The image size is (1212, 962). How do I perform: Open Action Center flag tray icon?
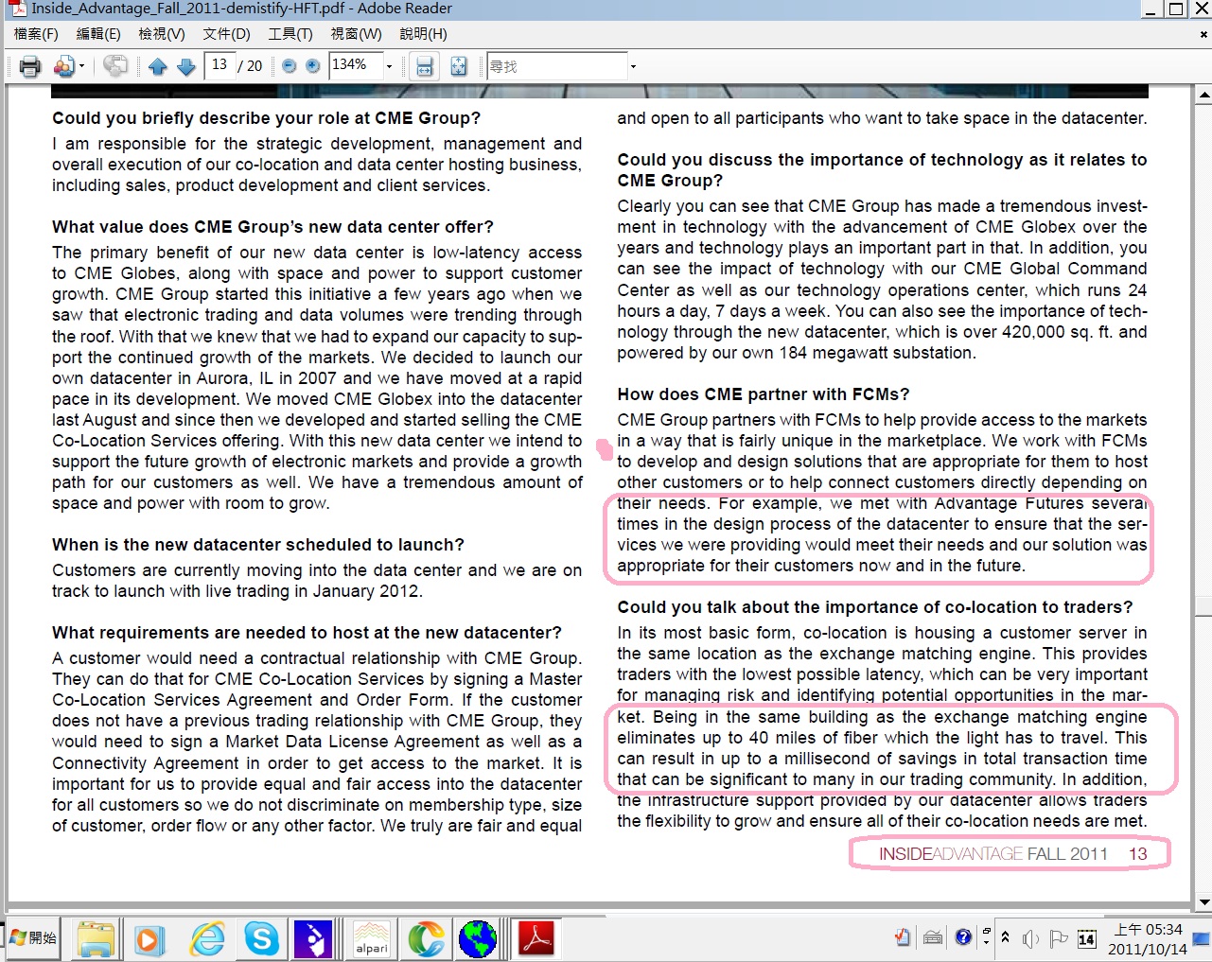coord(1059,938)
